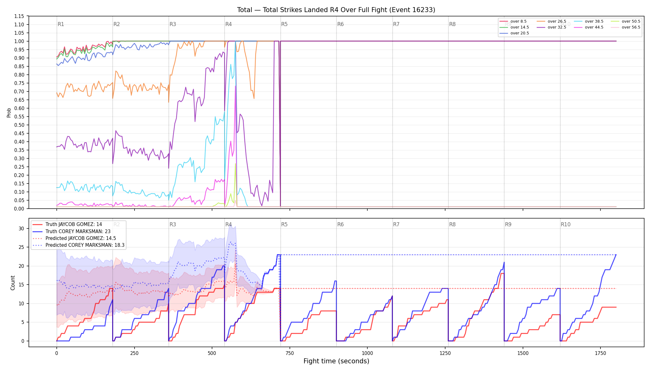Click the 30 tick on the Count axis

21,228
